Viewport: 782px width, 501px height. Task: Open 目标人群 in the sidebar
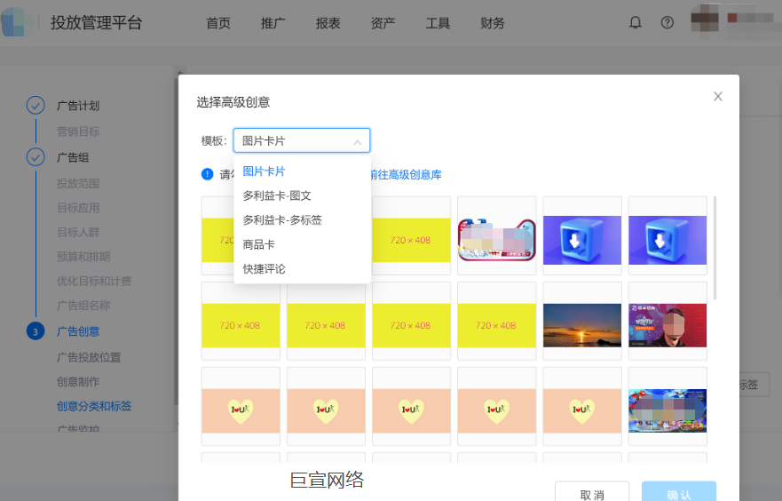tap(78, 233)
